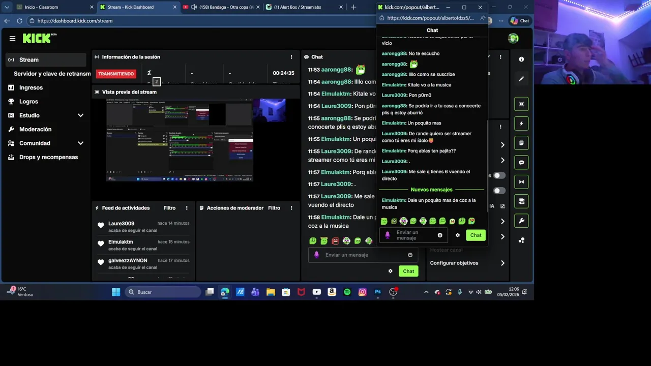
Task: Open the Kick hamburger menu
Action: pyautogui.click(x=12, y=38)
